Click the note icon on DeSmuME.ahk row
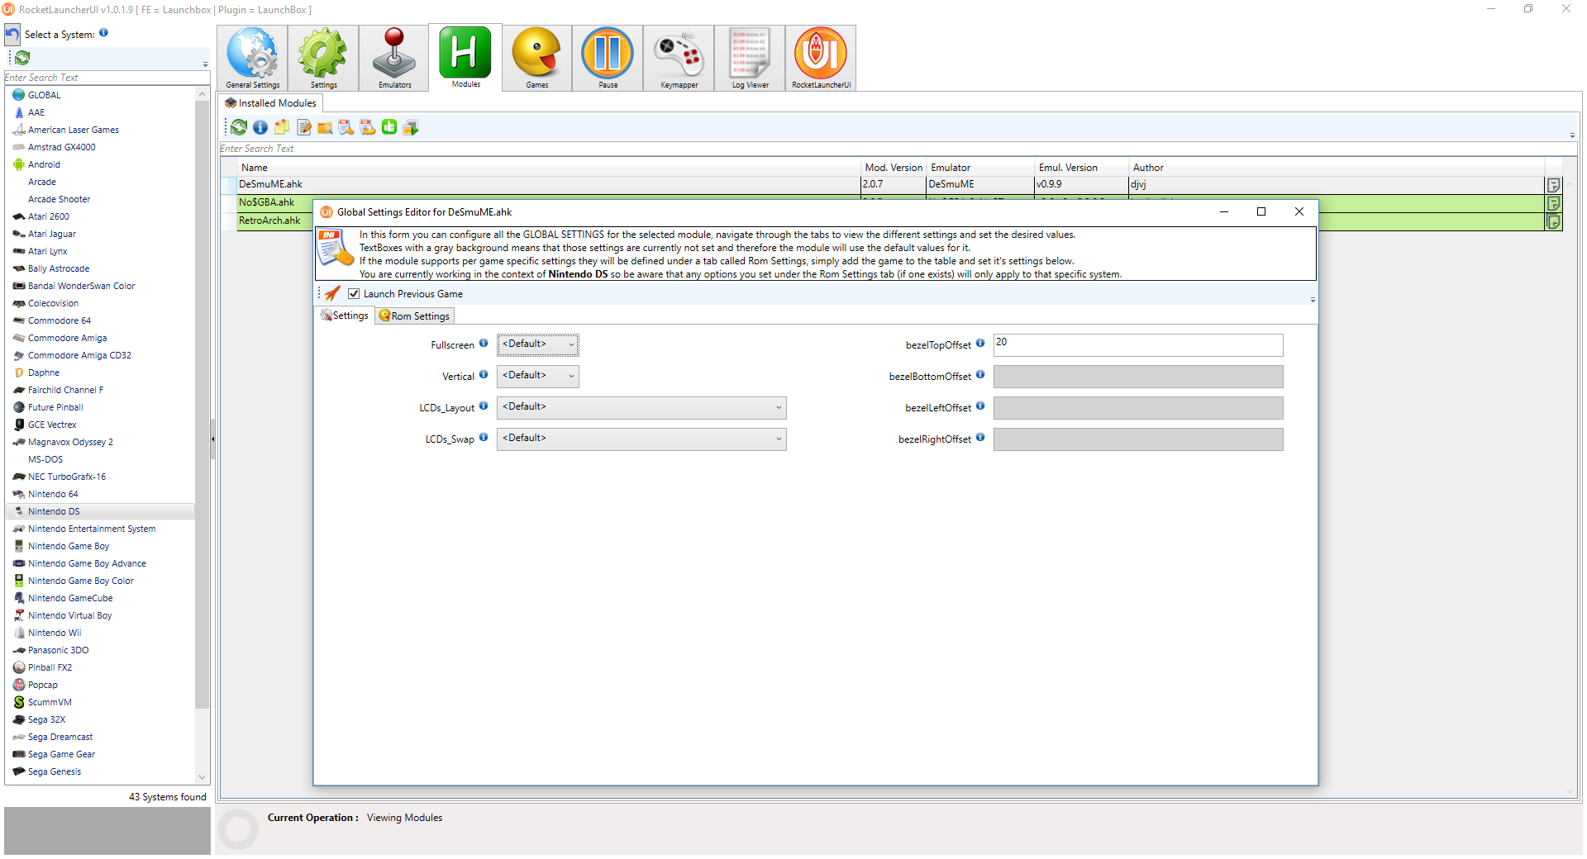This screenshot has height=859, width=1587. pyautogui.click(x=1553, y=185)
